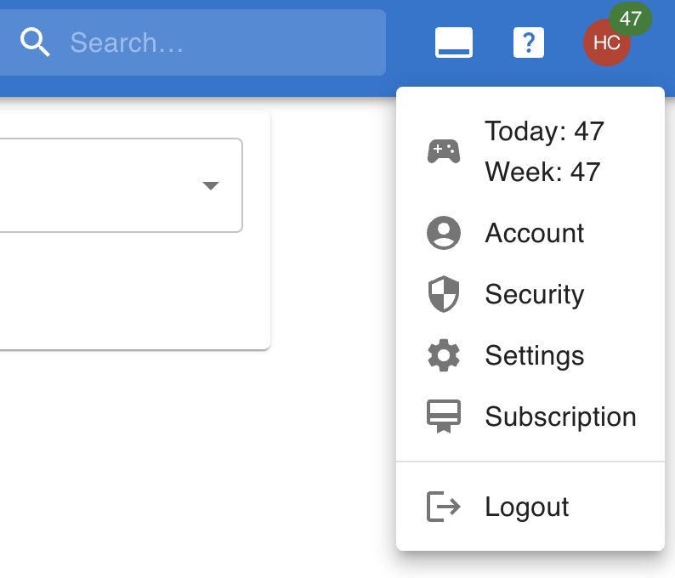View the Today: 47 stats
Screen dimensions: 675x578
coord(544,132)
